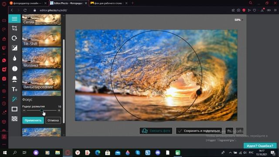This screenshot has height=157, width=279.
Task: Choose the Виньетирование effect thumbnail
Action: (41, 79)
